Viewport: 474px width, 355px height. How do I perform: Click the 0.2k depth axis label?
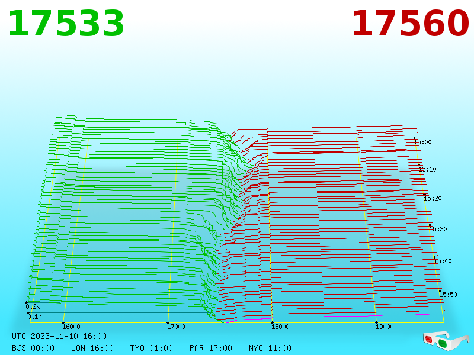click(x=33, y=306)
